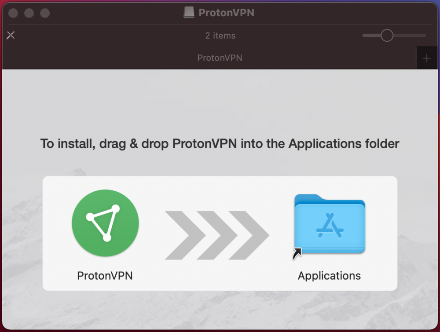This screenshot has width=440, height=332.
Task: Click the ProtonVPN label under app icon
Action: click(105, 276)
